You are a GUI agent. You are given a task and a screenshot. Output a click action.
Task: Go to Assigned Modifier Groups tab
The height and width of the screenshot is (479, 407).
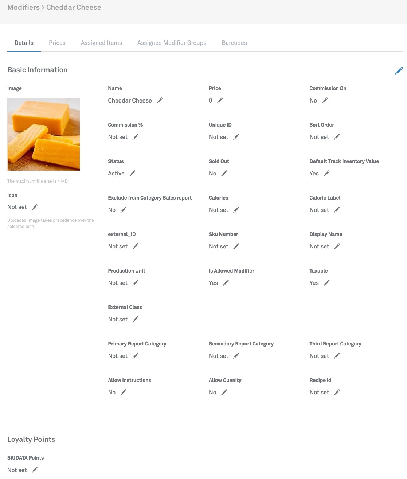(x=172, y=43)
